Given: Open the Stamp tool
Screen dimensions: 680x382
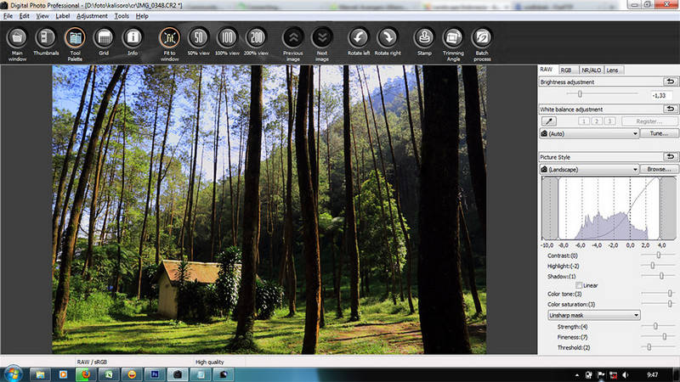Looking at the screenshot, I should pos(424,42).
